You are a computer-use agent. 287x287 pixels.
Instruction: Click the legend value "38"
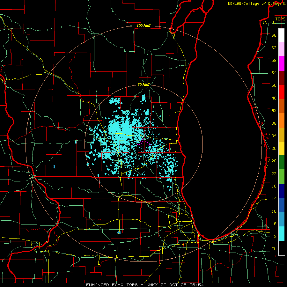pyautogui.click(x=274, y=123)
